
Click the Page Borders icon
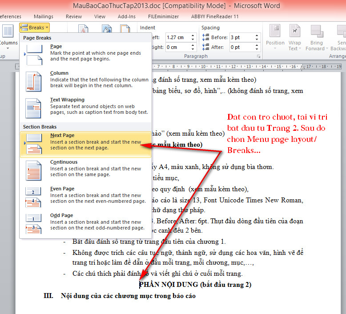pos(125,28)
